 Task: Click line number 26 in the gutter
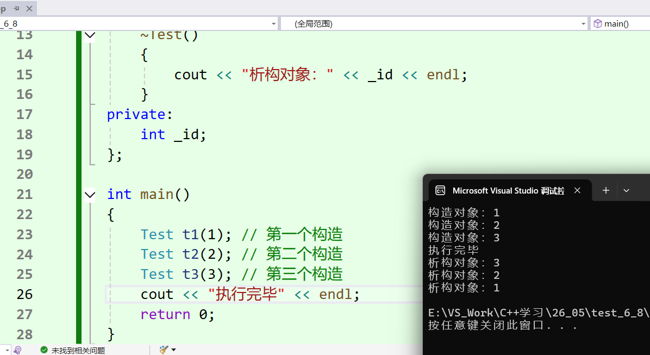click(24, 294)
